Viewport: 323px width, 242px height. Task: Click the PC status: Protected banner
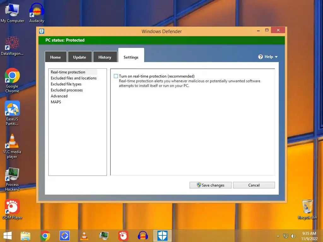click(x=162, y=40)
